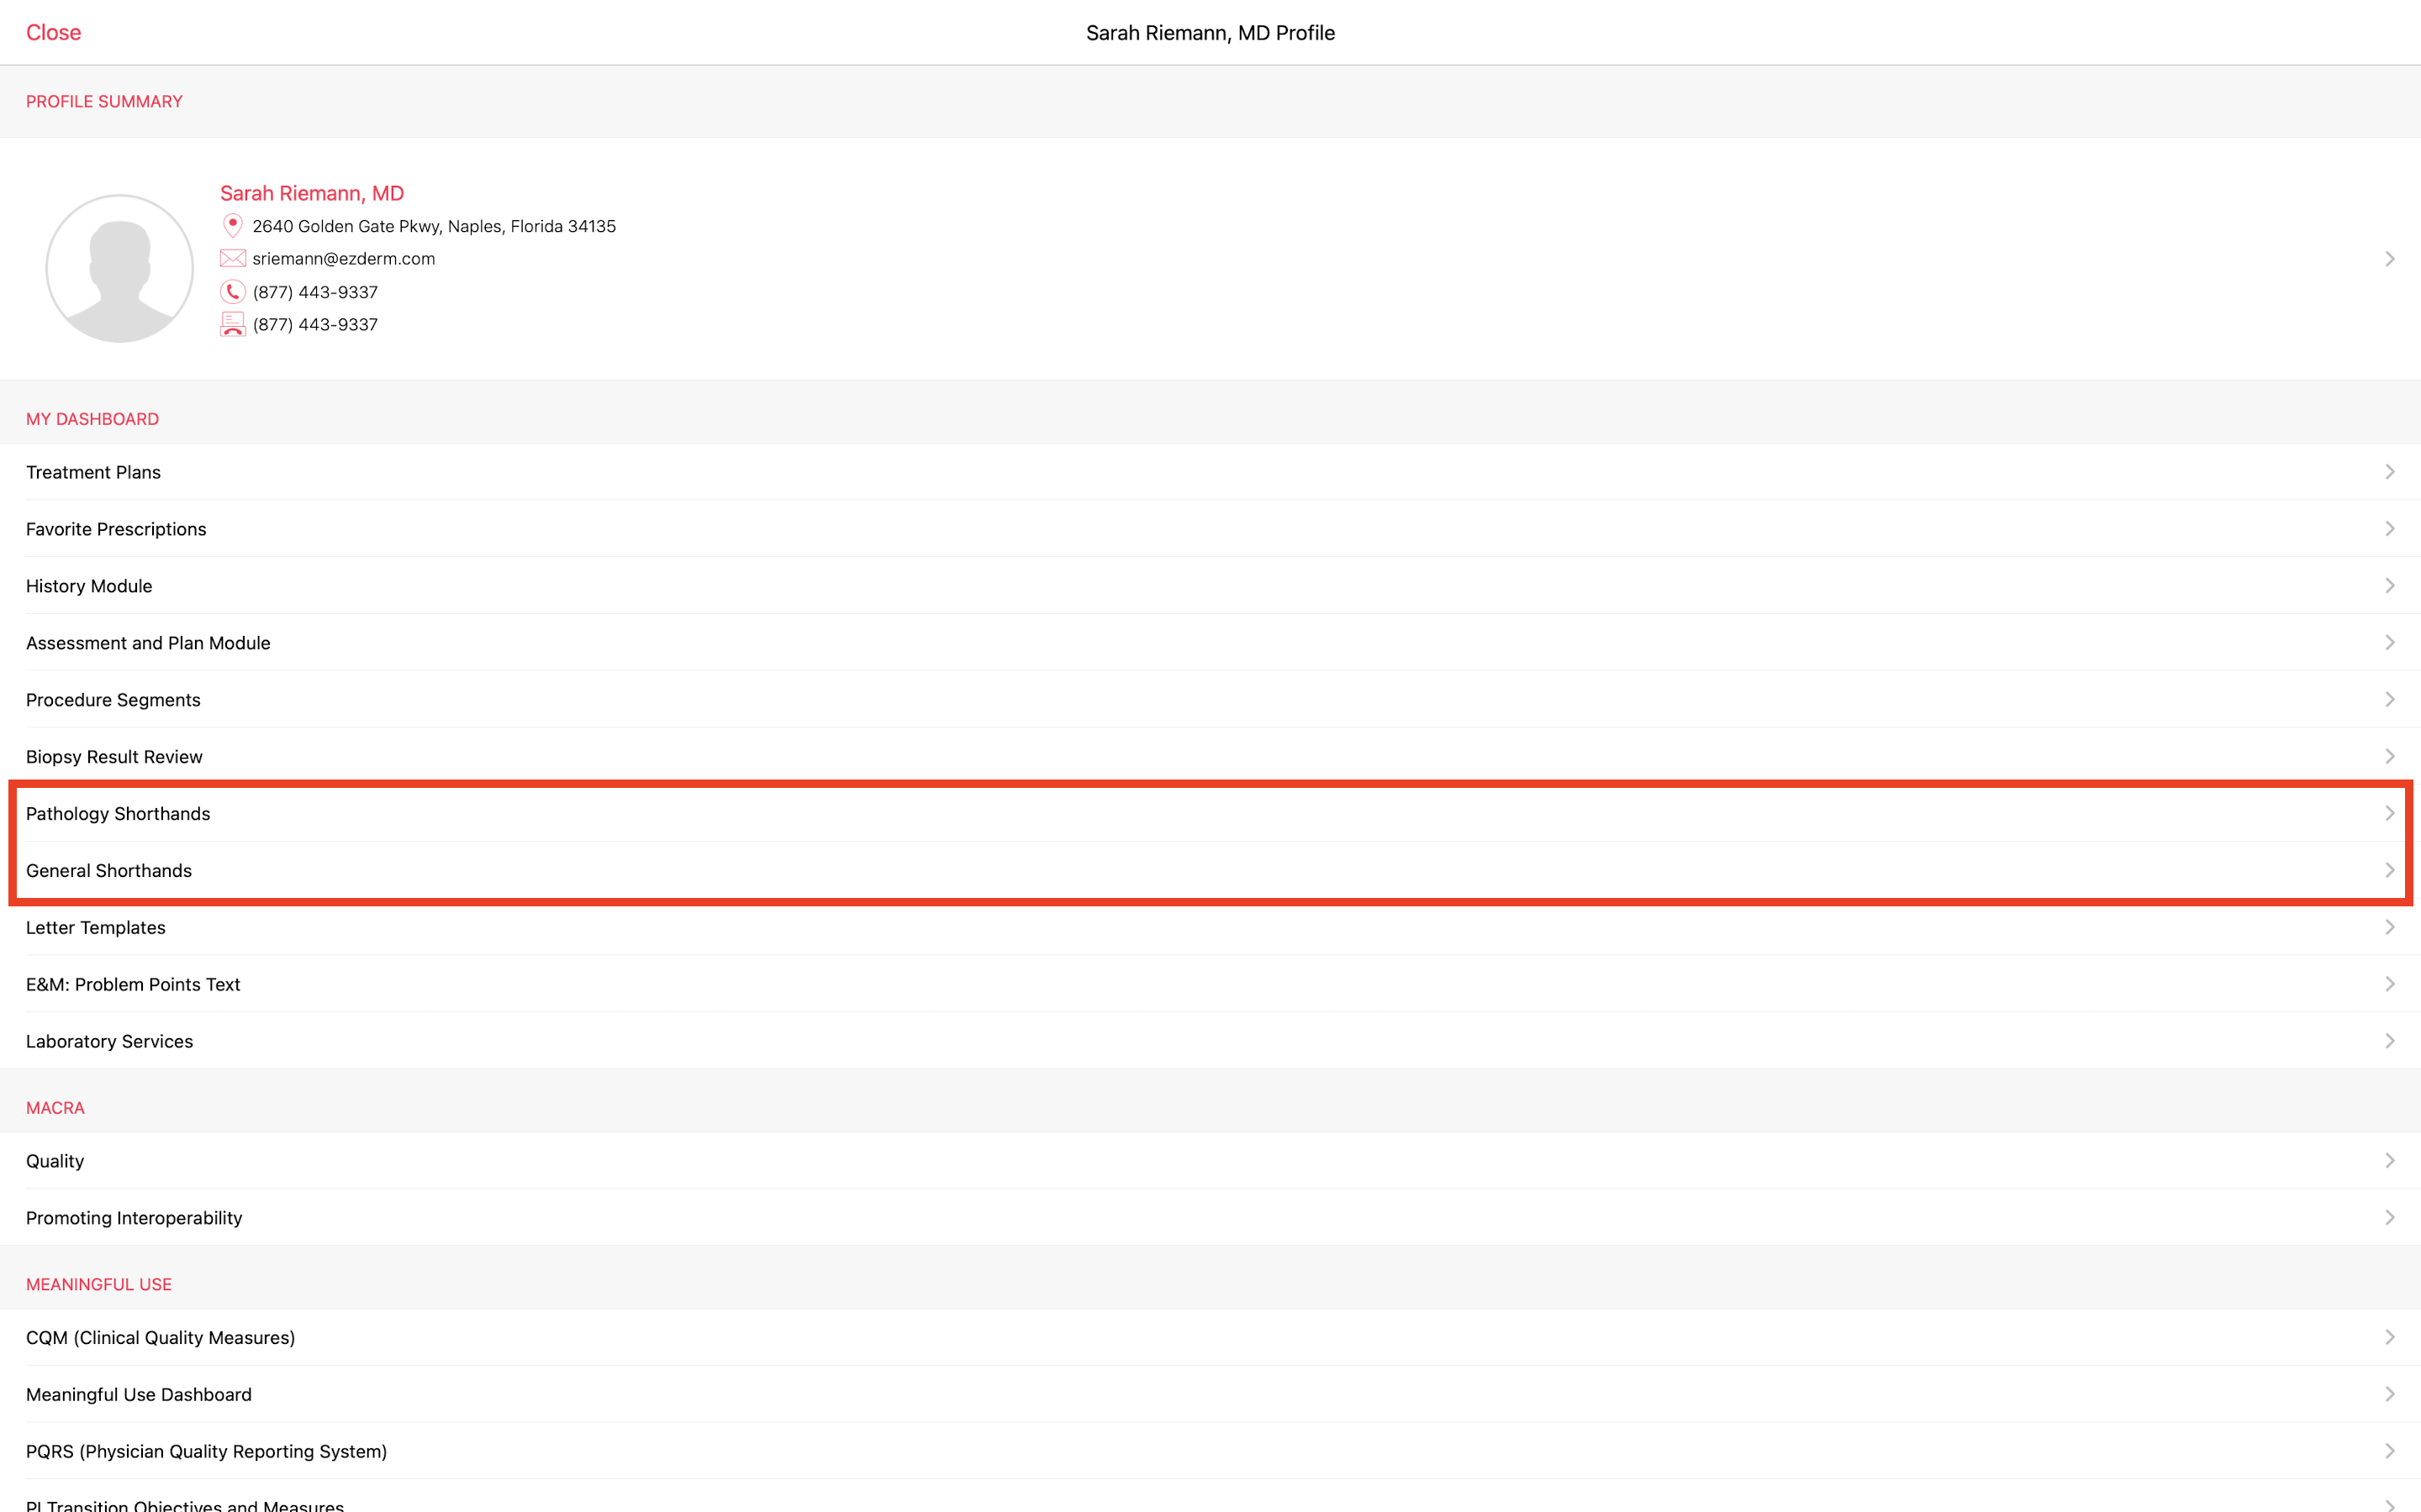
Task: Click chevron on Promoting Interoperability row
Action: click(2389, 1218)
